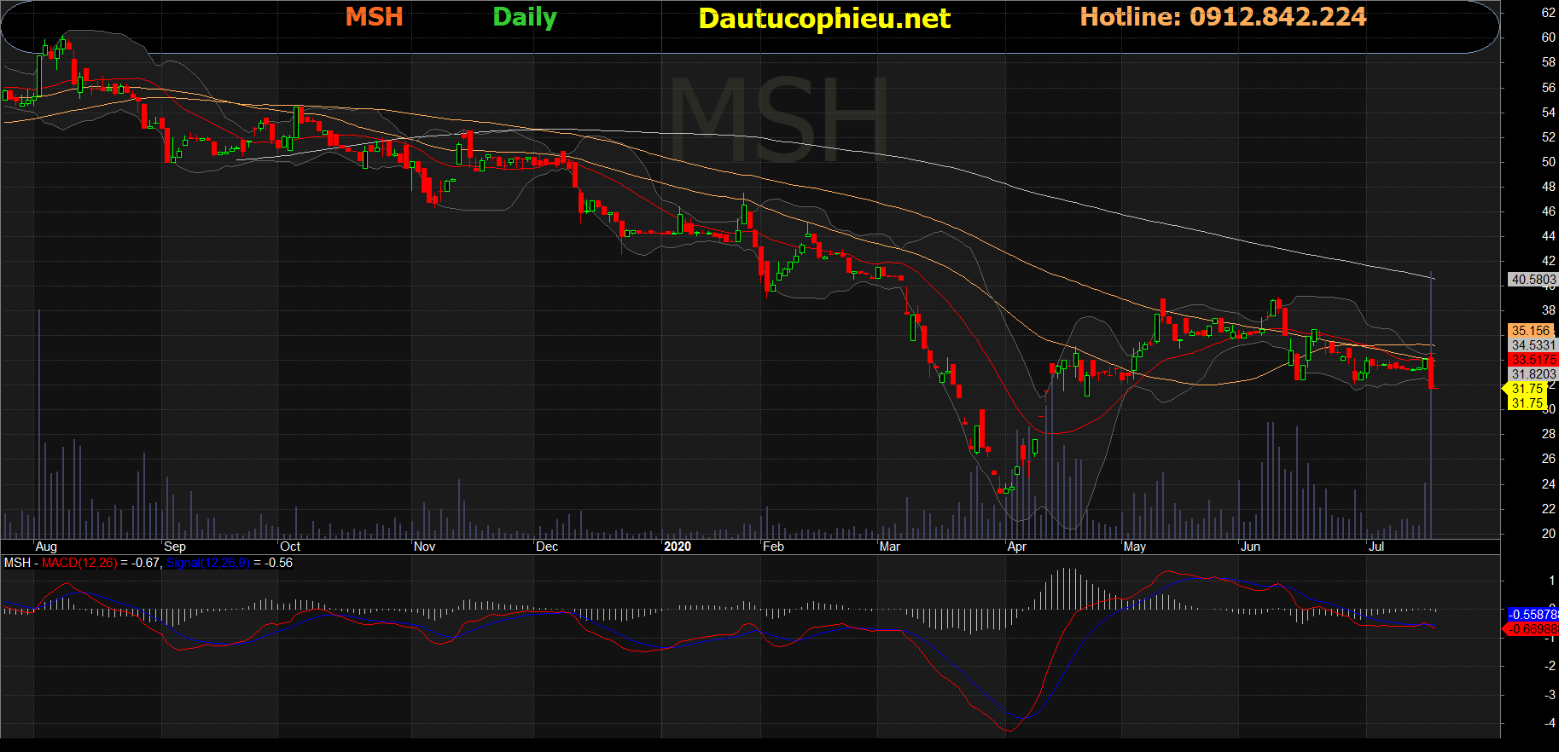
Task: Select the Oct marker on time axis
Action: click(x=290, y=547)
